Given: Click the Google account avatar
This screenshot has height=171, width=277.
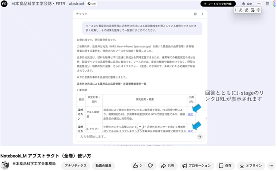Looking at the screenshot, I should pyautogui.click(x=274, y=4).
